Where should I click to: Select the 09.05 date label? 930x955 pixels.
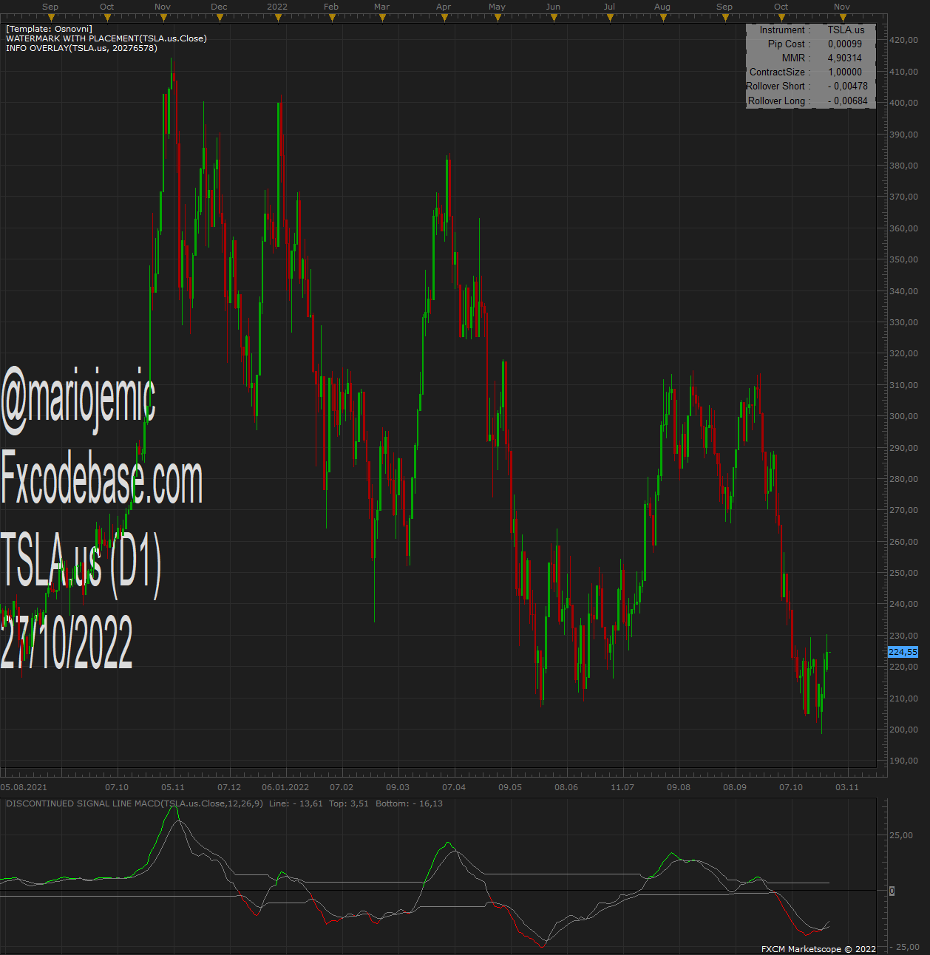[x=510, y=787]
